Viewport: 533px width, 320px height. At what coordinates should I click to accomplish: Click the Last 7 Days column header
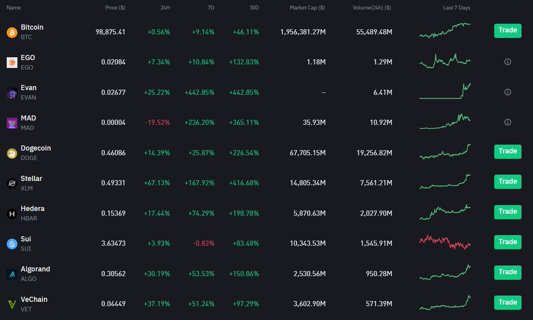457,8
